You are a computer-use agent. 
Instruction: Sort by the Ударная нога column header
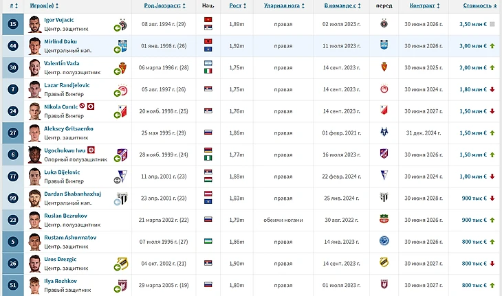283,5
